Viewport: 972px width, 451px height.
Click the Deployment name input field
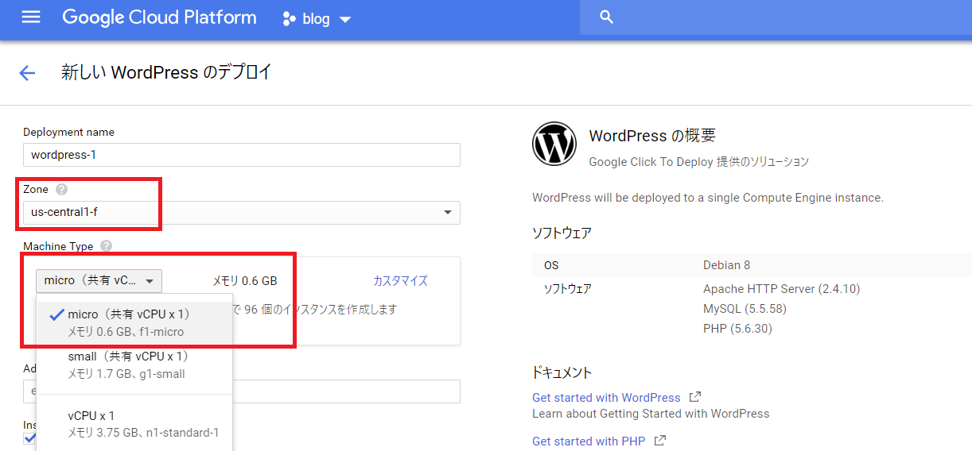(241, 155)
